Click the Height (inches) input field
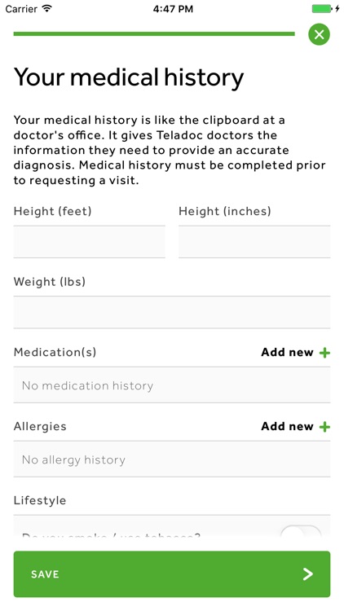This screenshot has height=611, width=344. (x=254, y=242)
